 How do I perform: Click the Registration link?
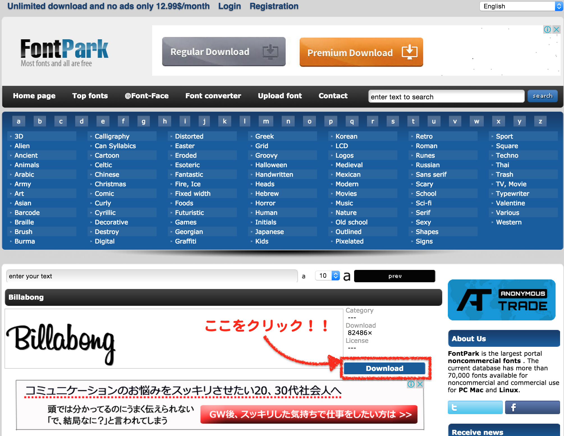[x=274, y=6]
